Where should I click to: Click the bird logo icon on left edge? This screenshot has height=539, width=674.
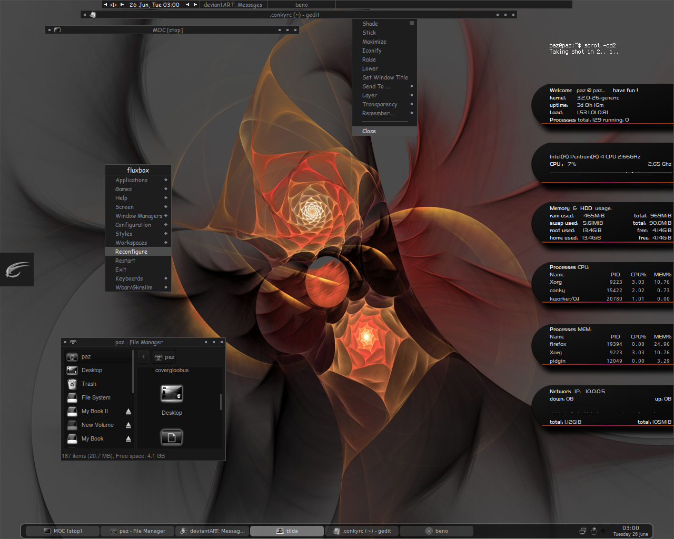tap(17, 269)
